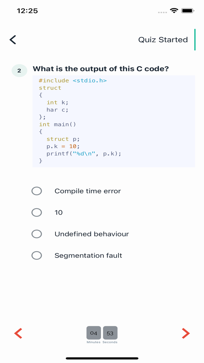
Task: Tap the cellular signal dots
Action: coord(162,12)
